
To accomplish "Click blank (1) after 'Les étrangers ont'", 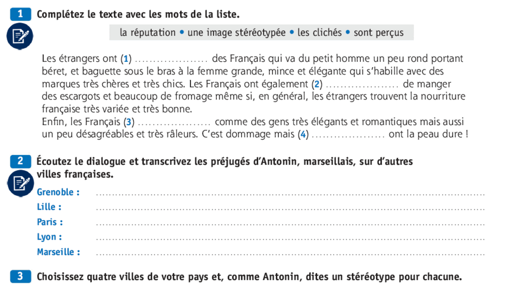I will (x=171, y=60).
